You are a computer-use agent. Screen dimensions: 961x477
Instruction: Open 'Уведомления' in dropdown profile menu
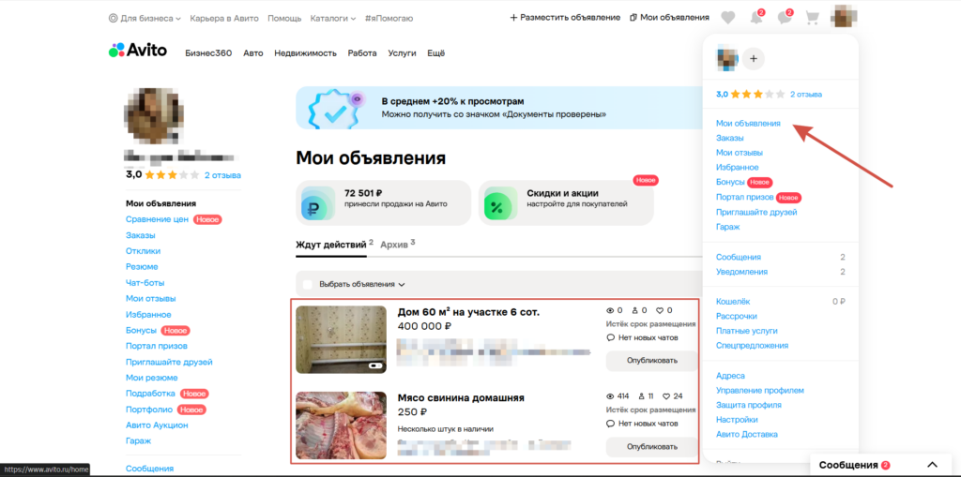741,272
